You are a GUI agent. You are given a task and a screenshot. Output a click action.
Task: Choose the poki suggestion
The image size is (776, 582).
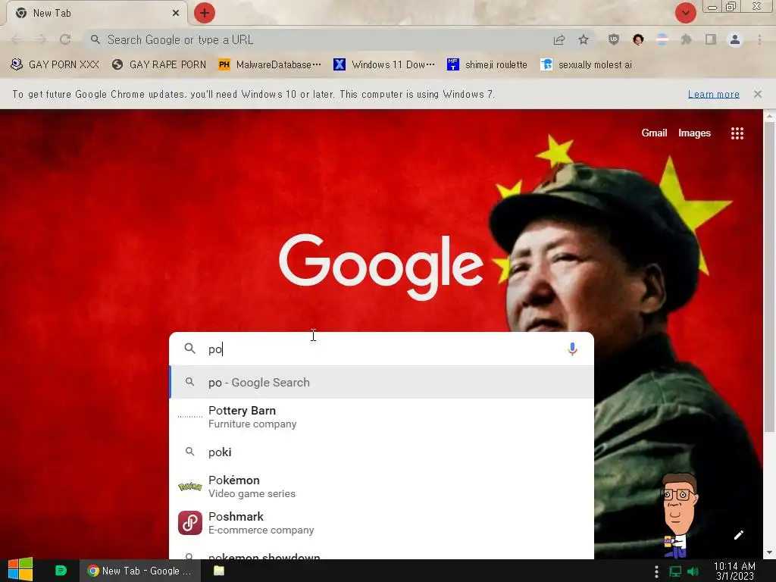381,452
